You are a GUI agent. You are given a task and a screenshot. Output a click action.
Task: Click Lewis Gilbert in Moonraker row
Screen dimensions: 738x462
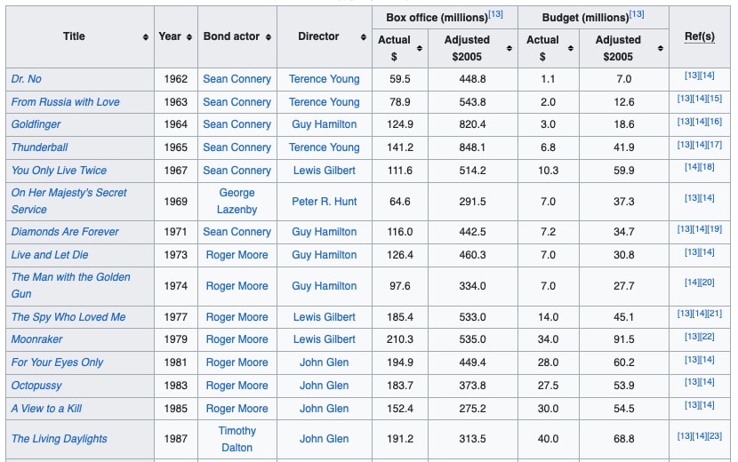(x=325, y=339)
